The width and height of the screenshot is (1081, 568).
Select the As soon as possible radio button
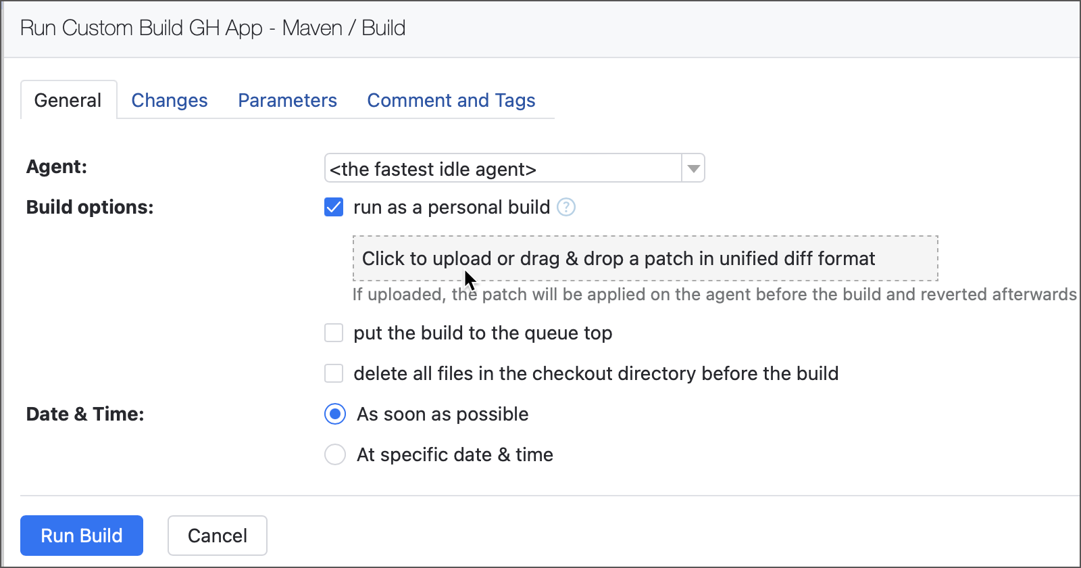click(x=335, y=414)
